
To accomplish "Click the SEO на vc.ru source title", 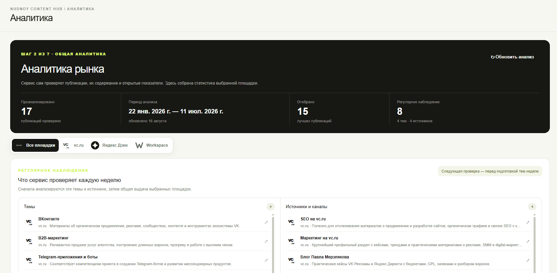I will pos(313,219).
